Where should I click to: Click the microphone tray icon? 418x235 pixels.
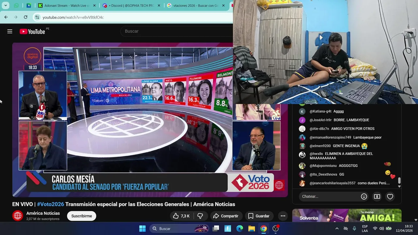[354, 228]
